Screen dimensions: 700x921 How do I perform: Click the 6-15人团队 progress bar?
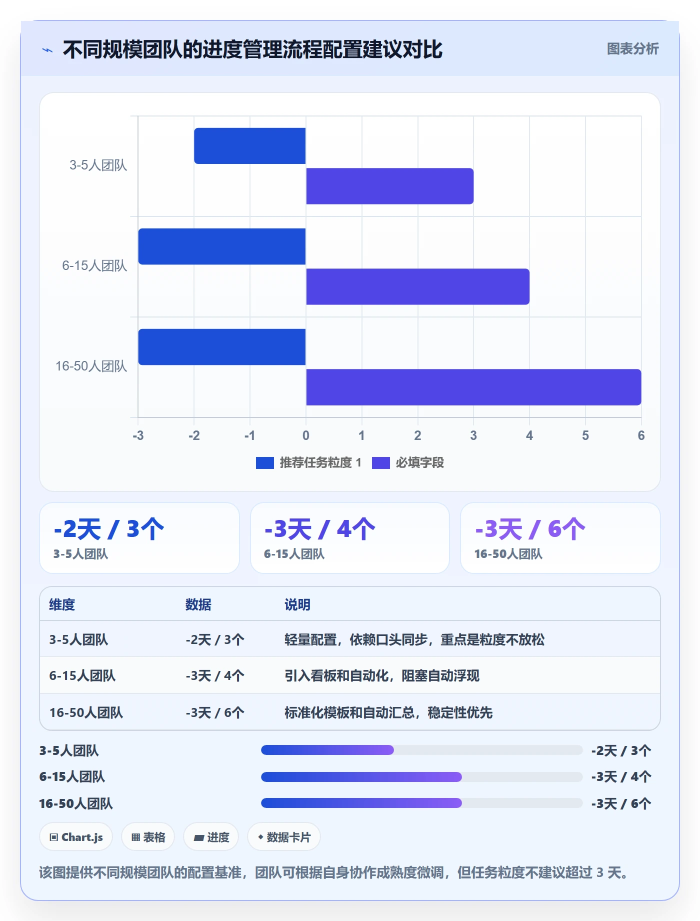tap(422, 777)
